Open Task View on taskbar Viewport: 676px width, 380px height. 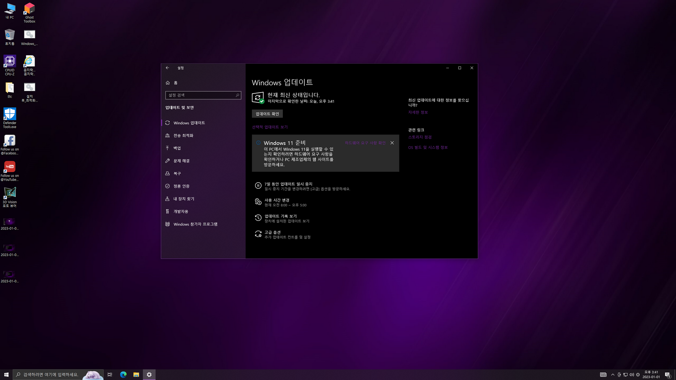pos(110,374)
